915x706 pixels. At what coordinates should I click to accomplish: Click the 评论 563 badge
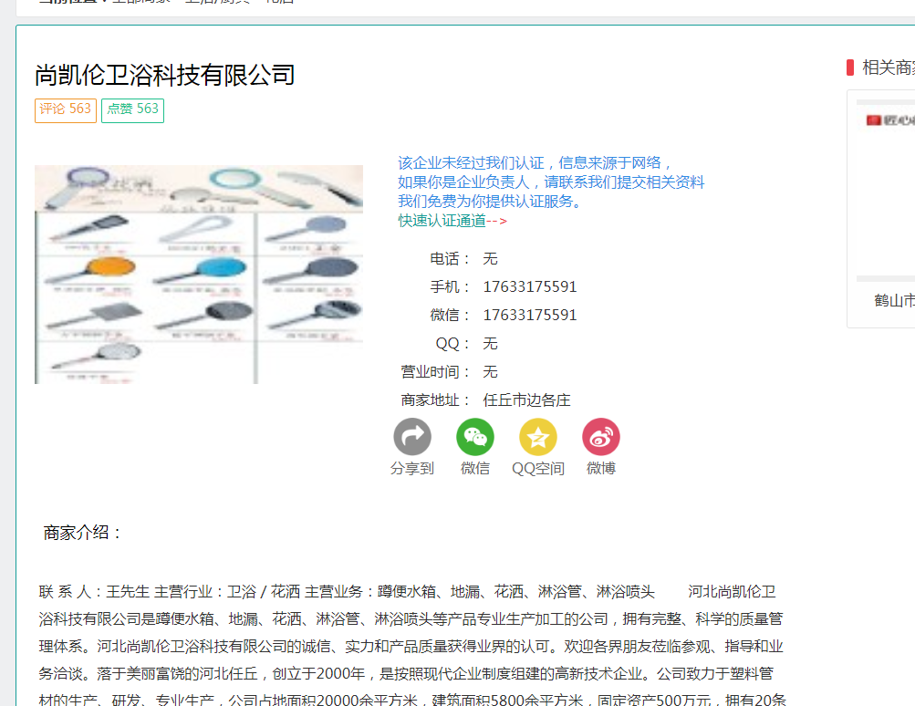coord(66,110)
